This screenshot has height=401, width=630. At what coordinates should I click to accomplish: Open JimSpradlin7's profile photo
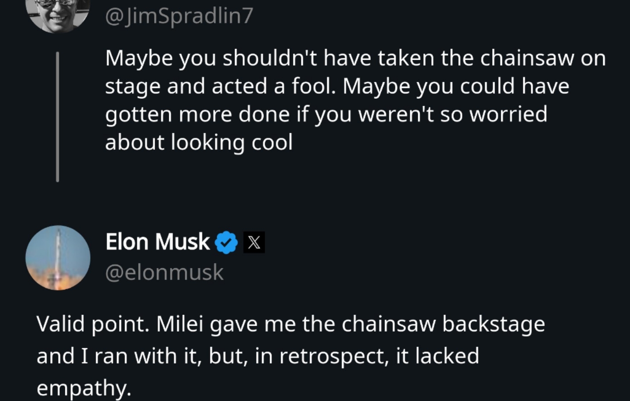[58, 14]
